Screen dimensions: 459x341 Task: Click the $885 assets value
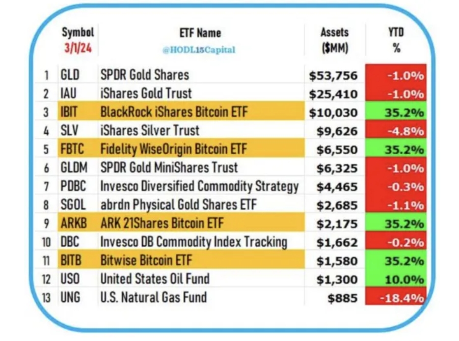tap(344, 298)
